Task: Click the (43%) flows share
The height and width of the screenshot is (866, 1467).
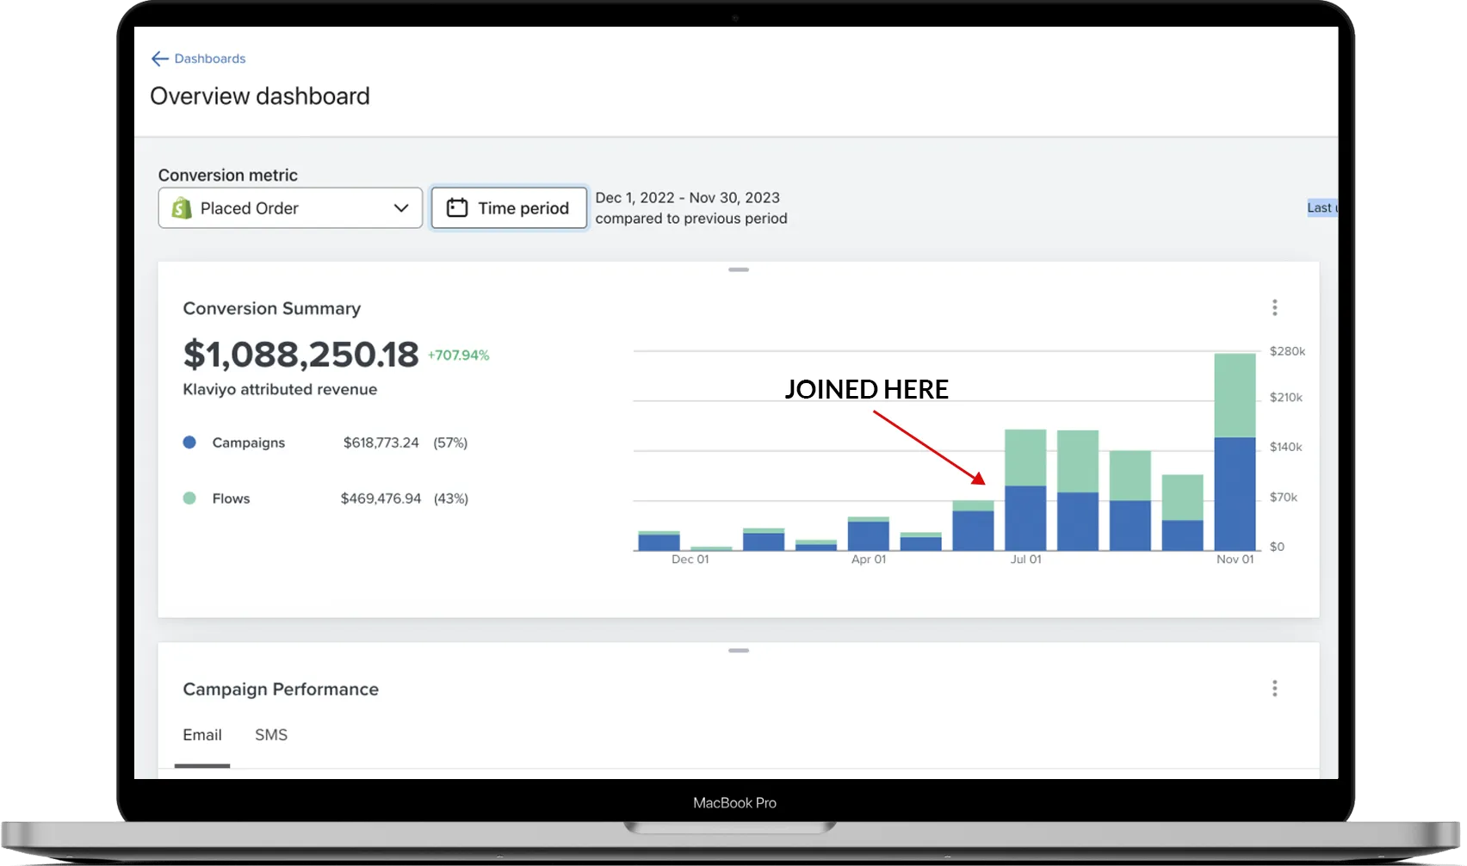Action: (451, 498)
